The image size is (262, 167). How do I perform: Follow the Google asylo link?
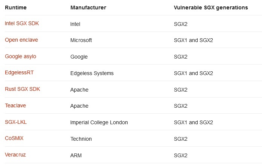pyautogui.click(x=20, y=56)
